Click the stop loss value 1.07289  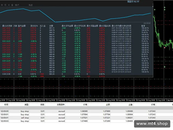click(107, 121)
